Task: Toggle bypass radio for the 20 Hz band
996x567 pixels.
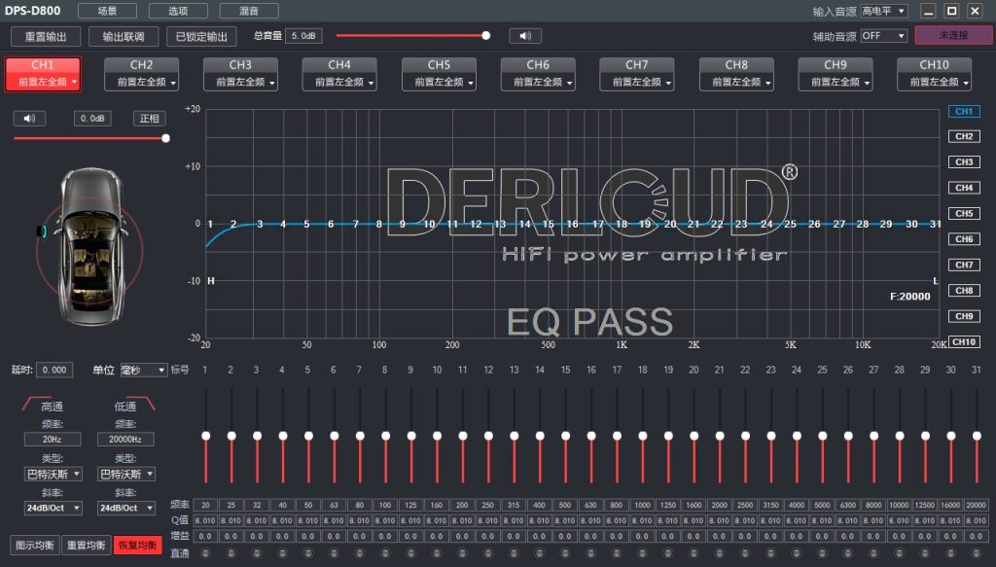Action: (205, 553)
